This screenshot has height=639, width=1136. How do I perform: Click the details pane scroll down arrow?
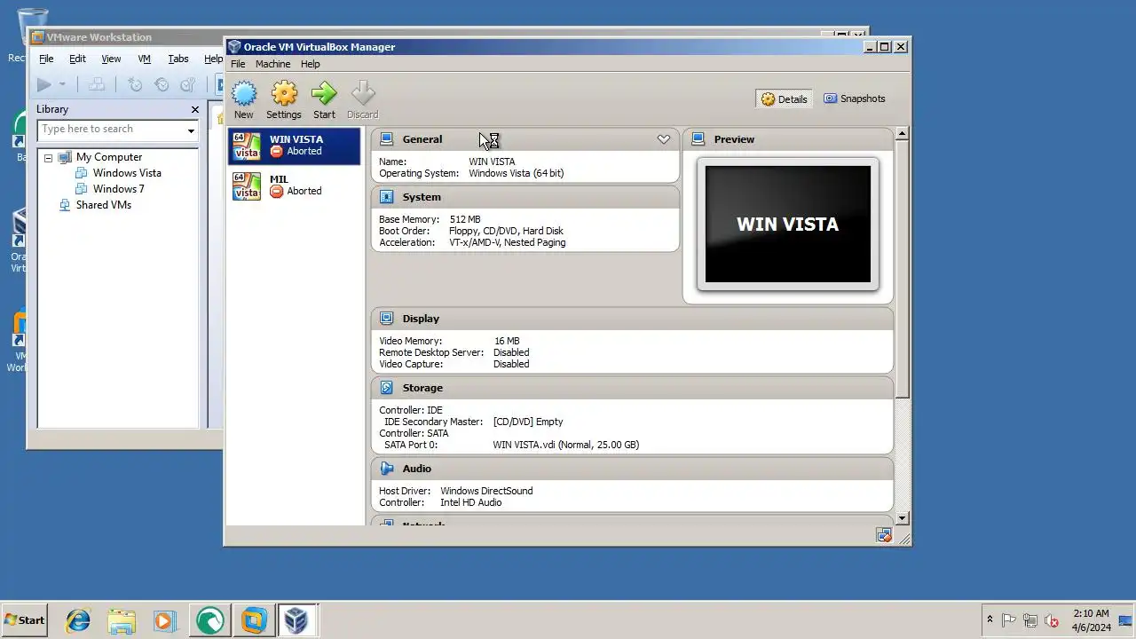[x=903, y=518]
